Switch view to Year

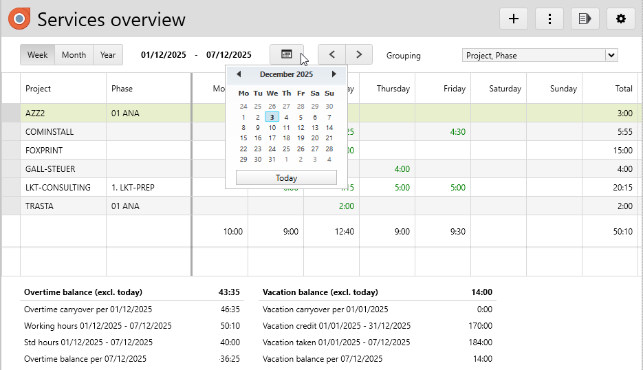pos(108,55)
